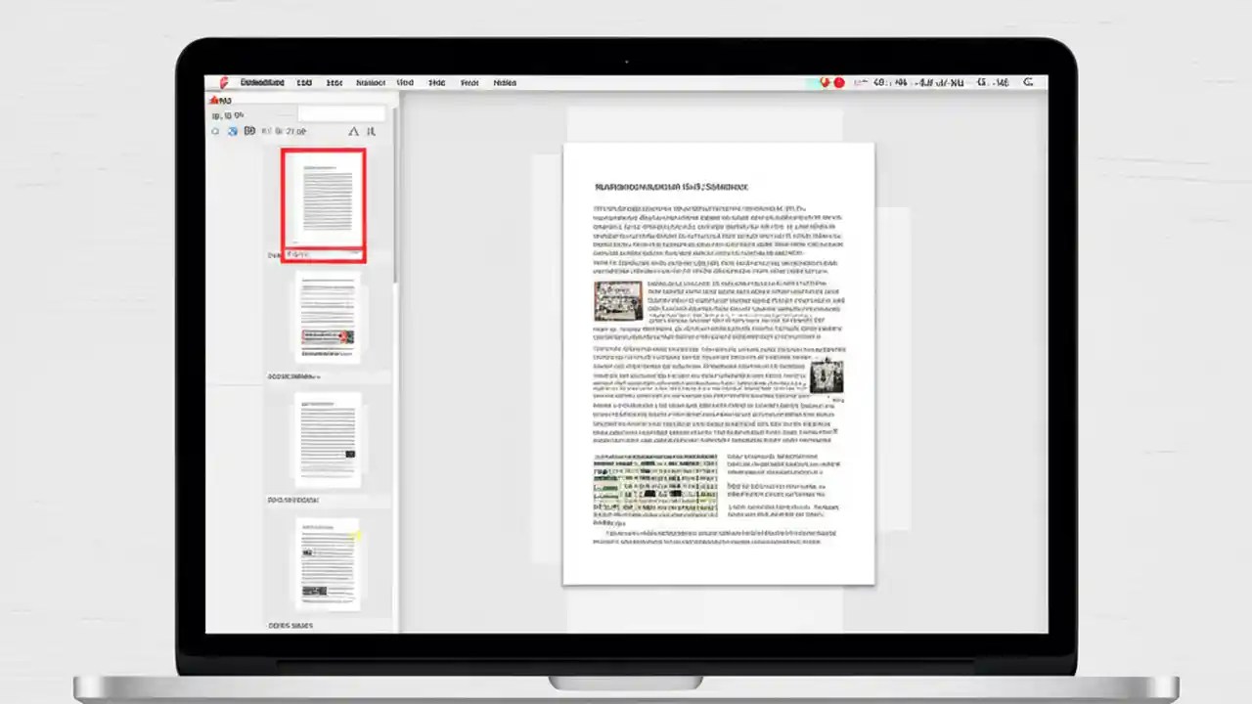
Task: Click the column layout icon beside the A
Action: 373,131
